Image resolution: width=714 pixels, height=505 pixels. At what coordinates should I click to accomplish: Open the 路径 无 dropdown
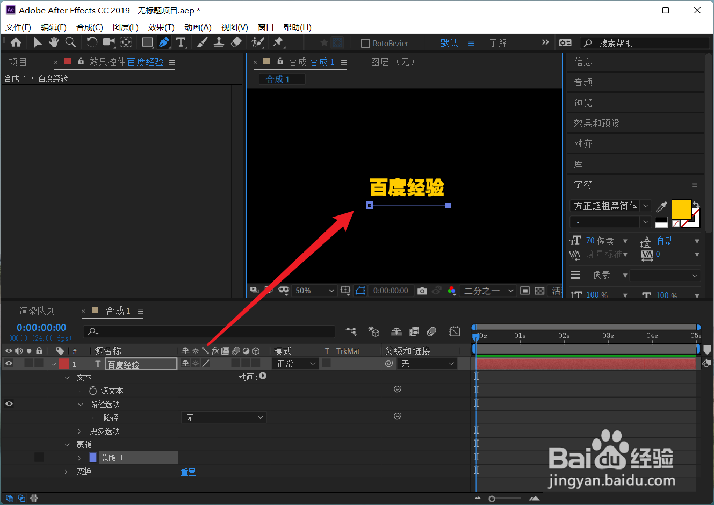[x=223, y=417]
